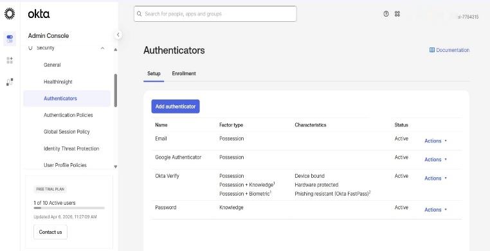Click the Factor type column header
This screenshot has width=490, height=251.
231,125
